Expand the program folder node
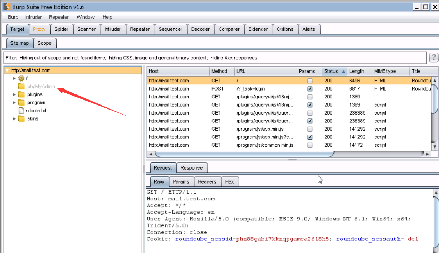The width and height of the screenshot is (439, 253). (x=14, y=102)
